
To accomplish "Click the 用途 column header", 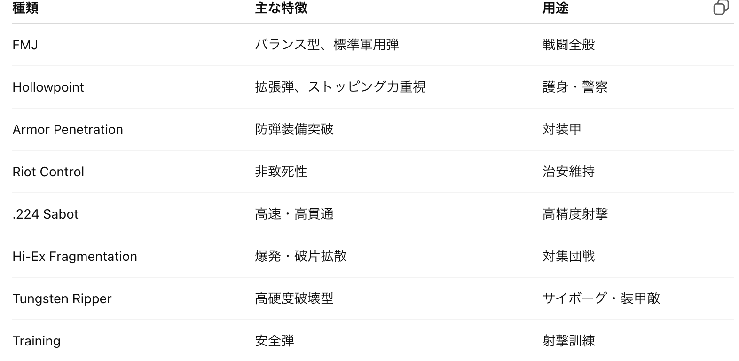I will [555, 8].
